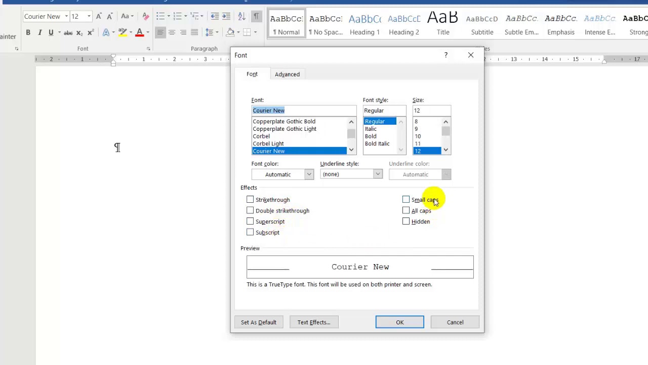Check the Superscript effect checkbox

click(x=250, y=222)
